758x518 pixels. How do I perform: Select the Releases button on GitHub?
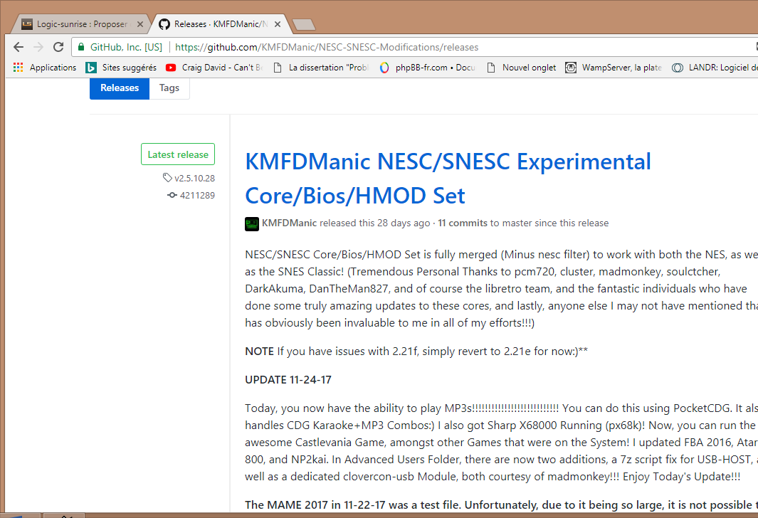coord(120,88)
